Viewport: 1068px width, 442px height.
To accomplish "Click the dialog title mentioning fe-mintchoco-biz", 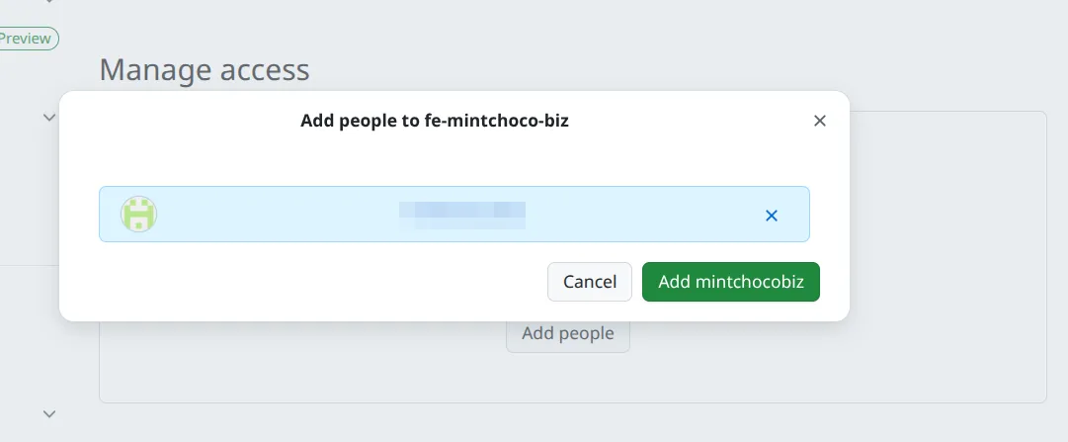I will pyautogui.click(x=435, y=122).
